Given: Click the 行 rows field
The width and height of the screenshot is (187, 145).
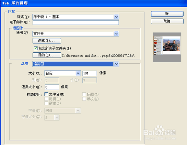Looking at the screenshot, I should [90, 80].
